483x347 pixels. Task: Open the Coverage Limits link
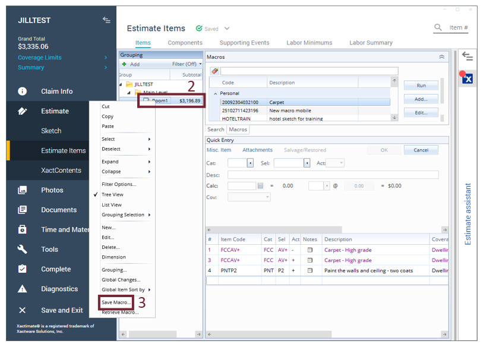(x=39, y=58)
